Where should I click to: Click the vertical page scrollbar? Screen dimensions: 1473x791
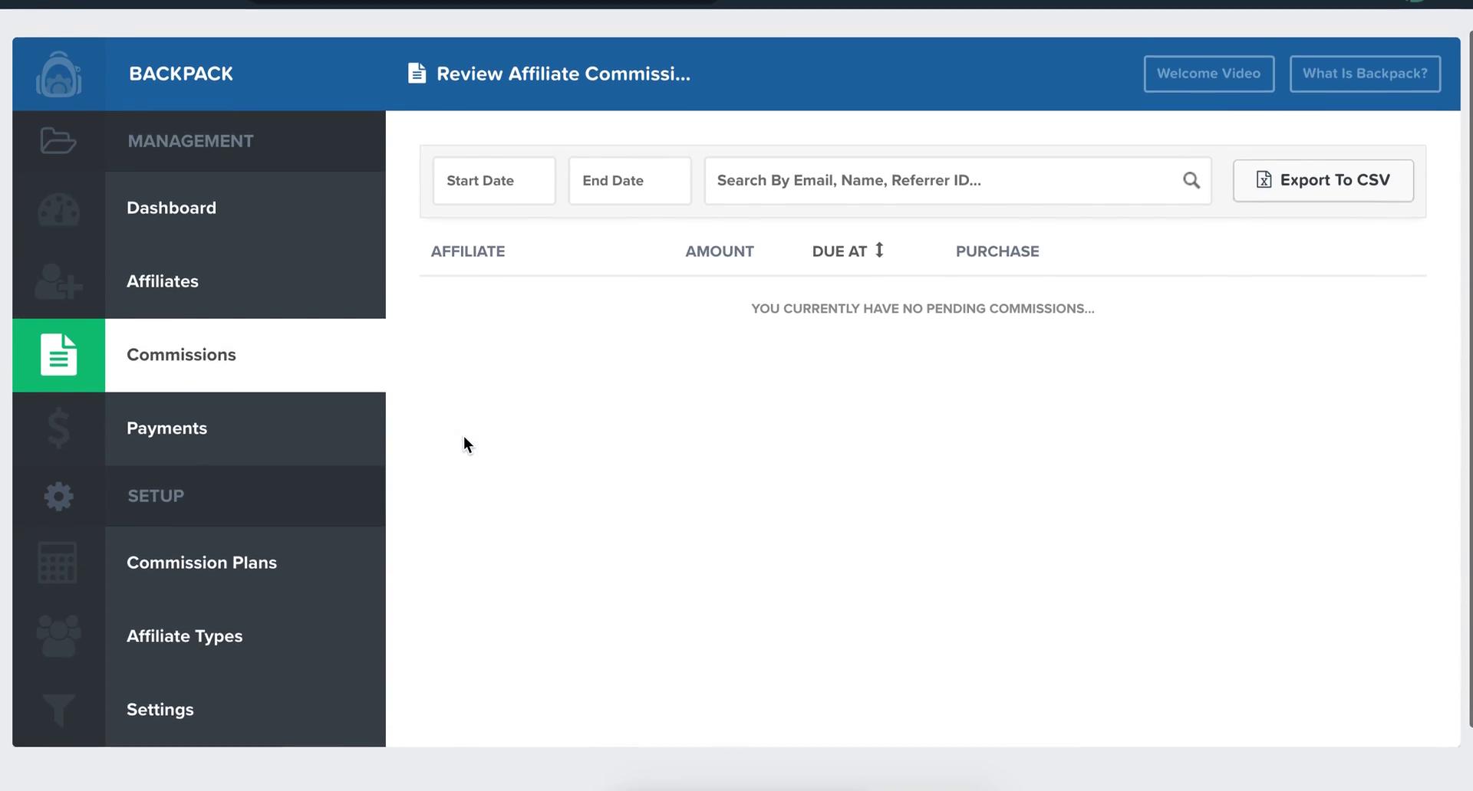pos(1470,379)
